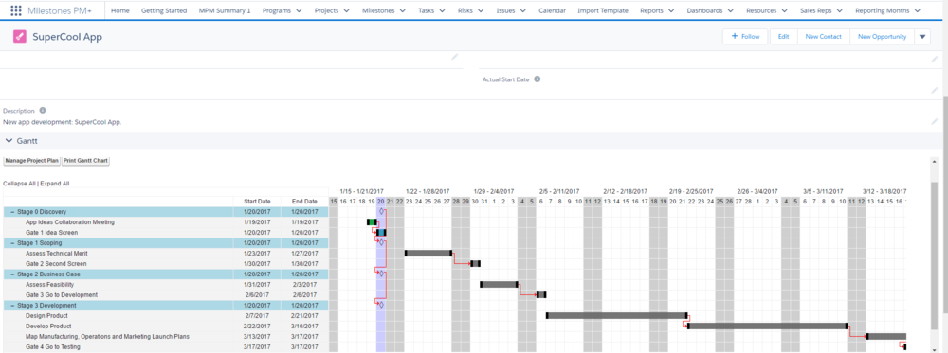948x353 pixels.
Task: Click the pencil icon beside Actual Start Date
Action: click(x=934, y=90)
